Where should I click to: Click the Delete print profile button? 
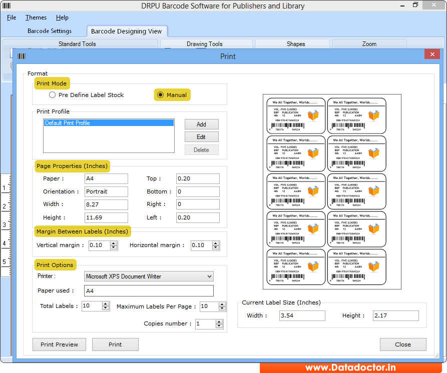tap(201, 150)
